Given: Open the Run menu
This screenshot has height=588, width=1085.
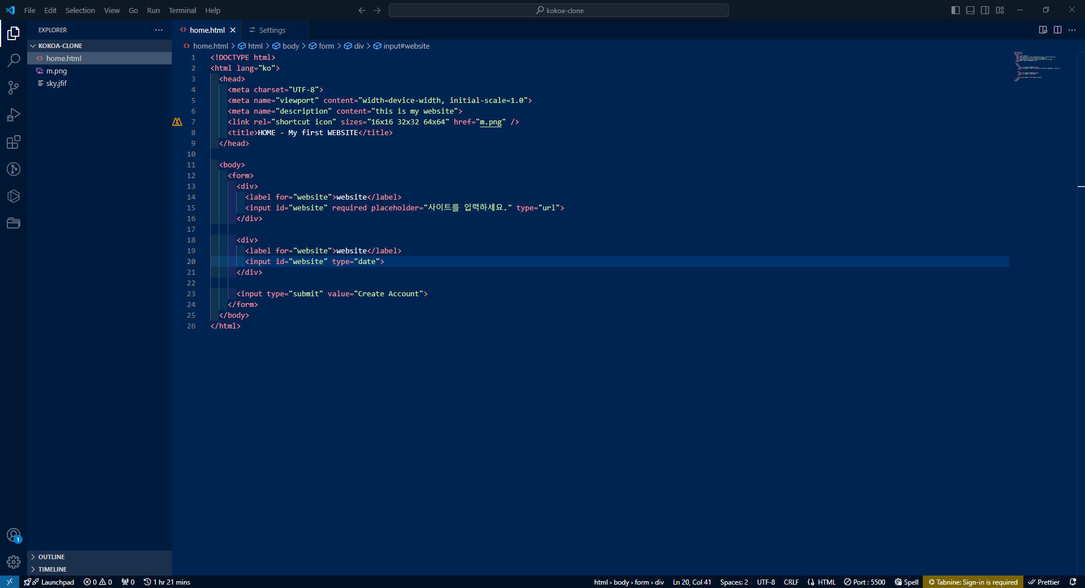Looking at the screenshot, I should point(153,10).
